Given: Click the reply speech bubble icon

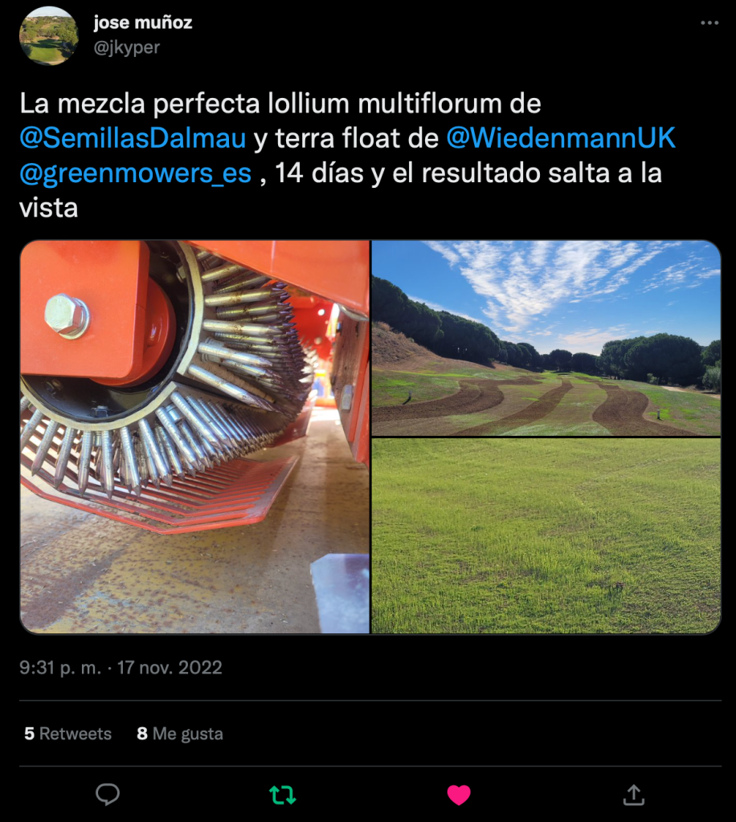Looking at the screenshot, I should click(108, 794).
